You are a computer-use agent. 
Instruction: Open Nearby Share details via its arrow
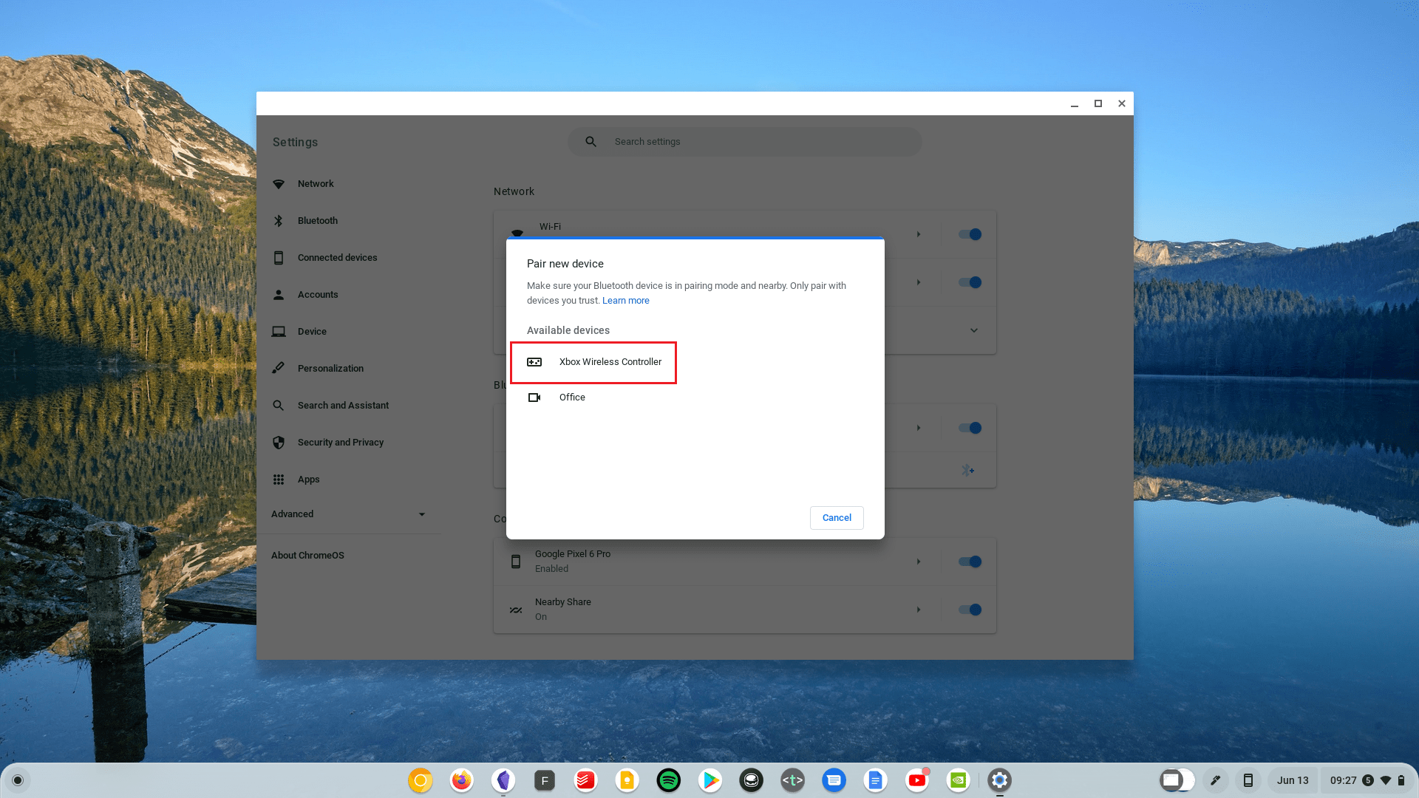coord(918,610)
